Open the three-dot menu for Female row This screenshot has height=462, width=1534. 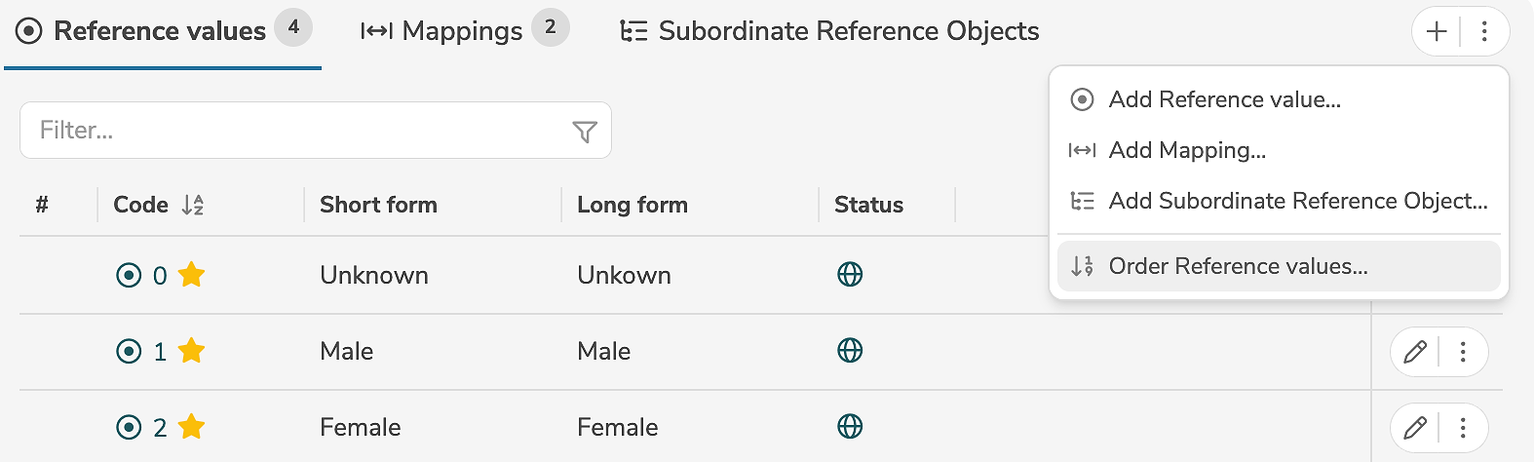click(x=1463, y=427)
